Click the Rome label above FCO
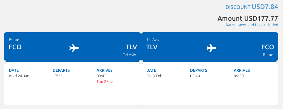 pos(14,40)
